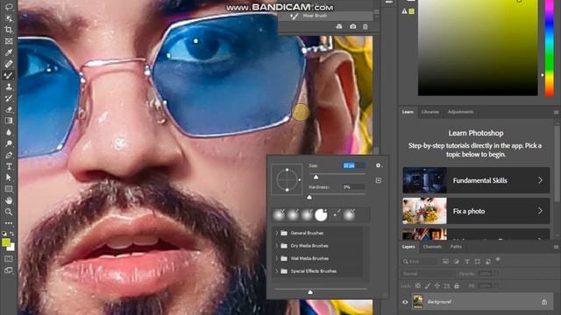Select the Crop tool

(9, 30)
